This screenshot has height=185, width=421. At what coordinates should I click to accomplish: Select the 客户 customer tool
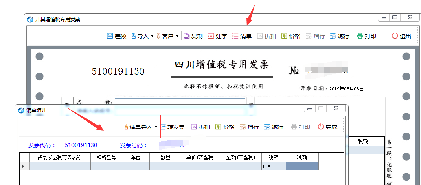pyautogui.click(x=165, y=36)
